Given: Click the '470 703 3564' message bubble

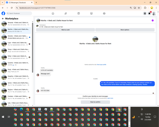Looking at the screenshot, I should pos(45,90).
